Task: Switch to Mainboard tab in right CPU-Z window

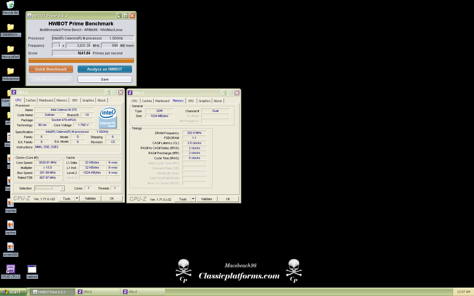Action: click(x=162, y=101)
